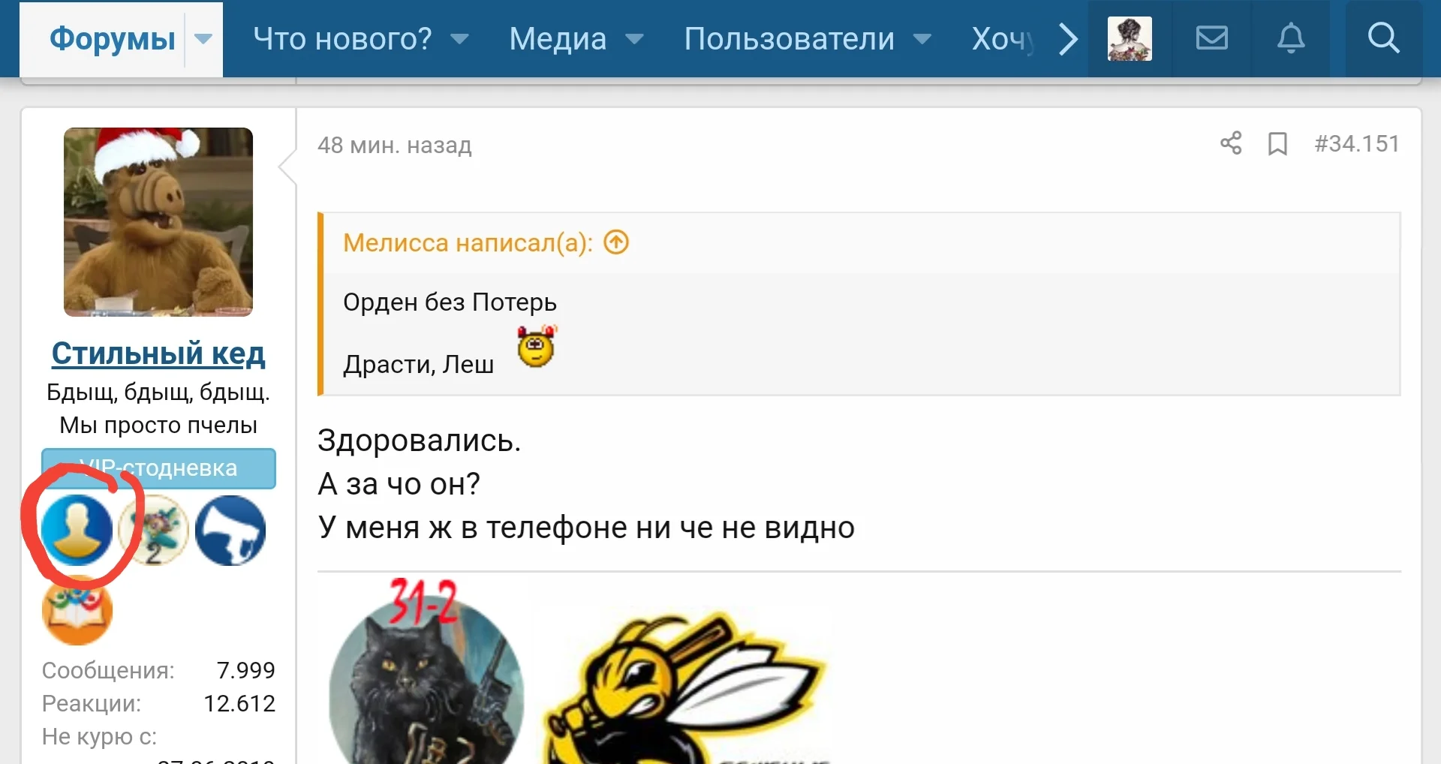Open the Медиа menu item
Screen dimensions: 1441x764
tap(558, 39)
